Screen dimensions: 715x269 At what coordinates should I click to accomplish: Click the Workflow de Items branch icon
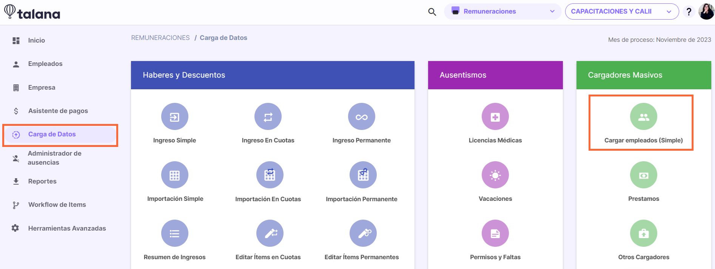click(16, 205)
